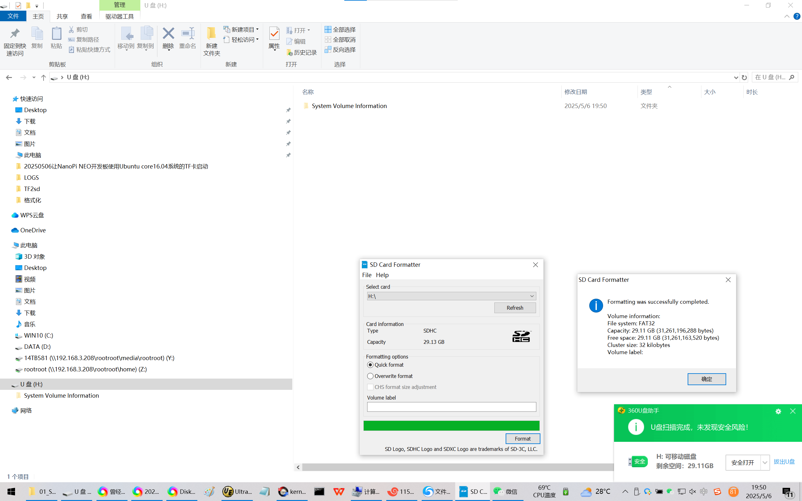This screenshot has width=802, height=501.
Task: Select the Overwrite format radio option
Action: pos(370,376)
